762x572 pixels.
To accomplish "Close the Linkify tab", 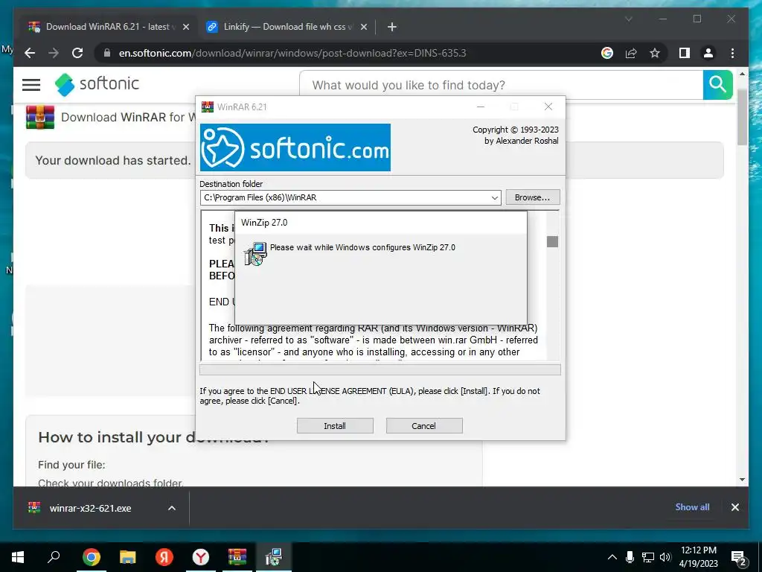I will (363, 27).
